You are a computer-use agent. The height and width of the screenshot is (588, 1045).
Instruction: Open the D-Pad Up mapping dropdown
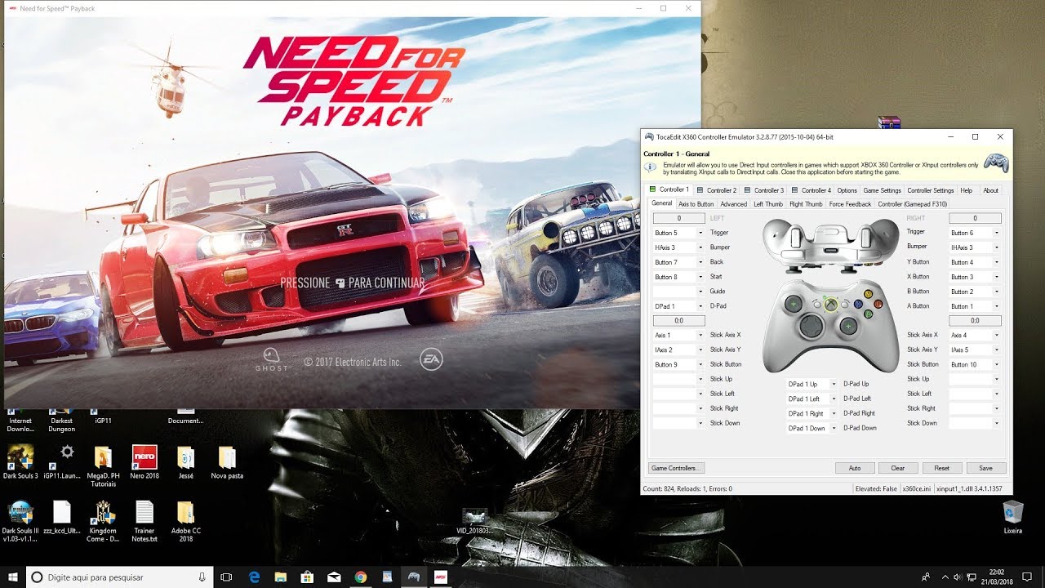pyautogui.click(x=833, y=384)
